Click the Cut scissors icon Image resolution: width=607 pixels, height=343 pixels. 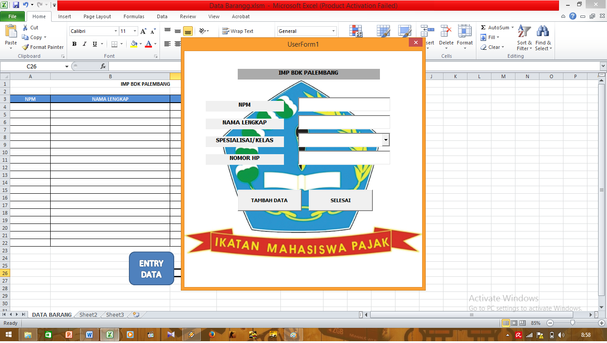coord(25,28)
